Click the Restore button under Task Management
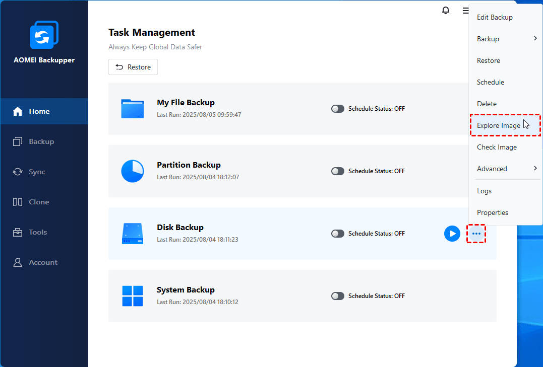The width and height of the screenshot is (543, 367). (133, 67)
